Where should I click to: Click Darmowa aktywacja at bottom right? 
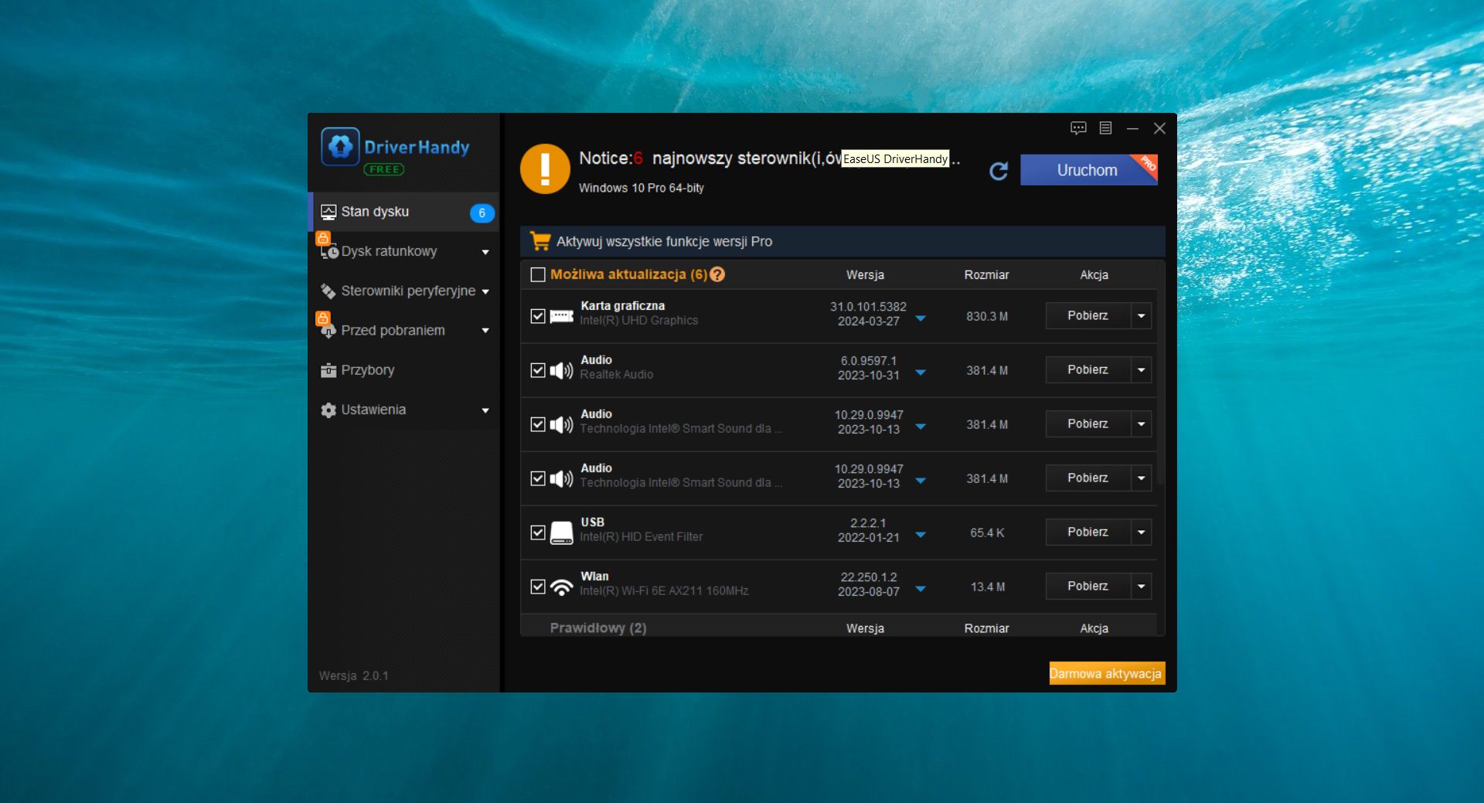click(1106, 673)
